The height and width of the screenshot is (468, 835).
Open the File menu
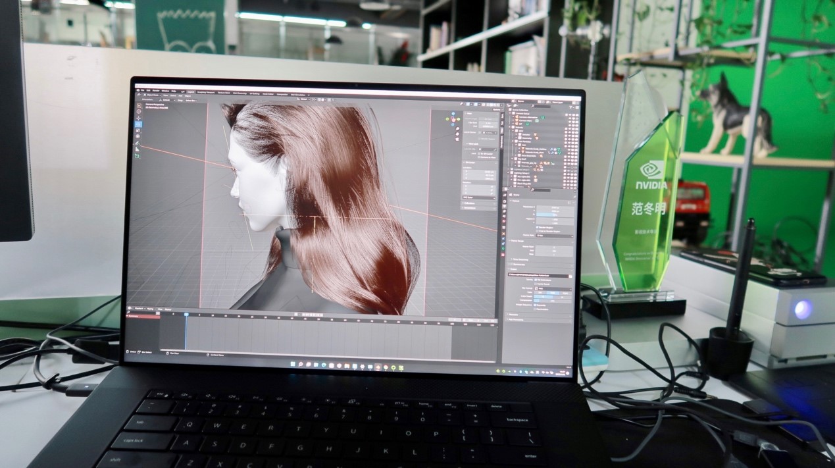[x=141, y=90]
